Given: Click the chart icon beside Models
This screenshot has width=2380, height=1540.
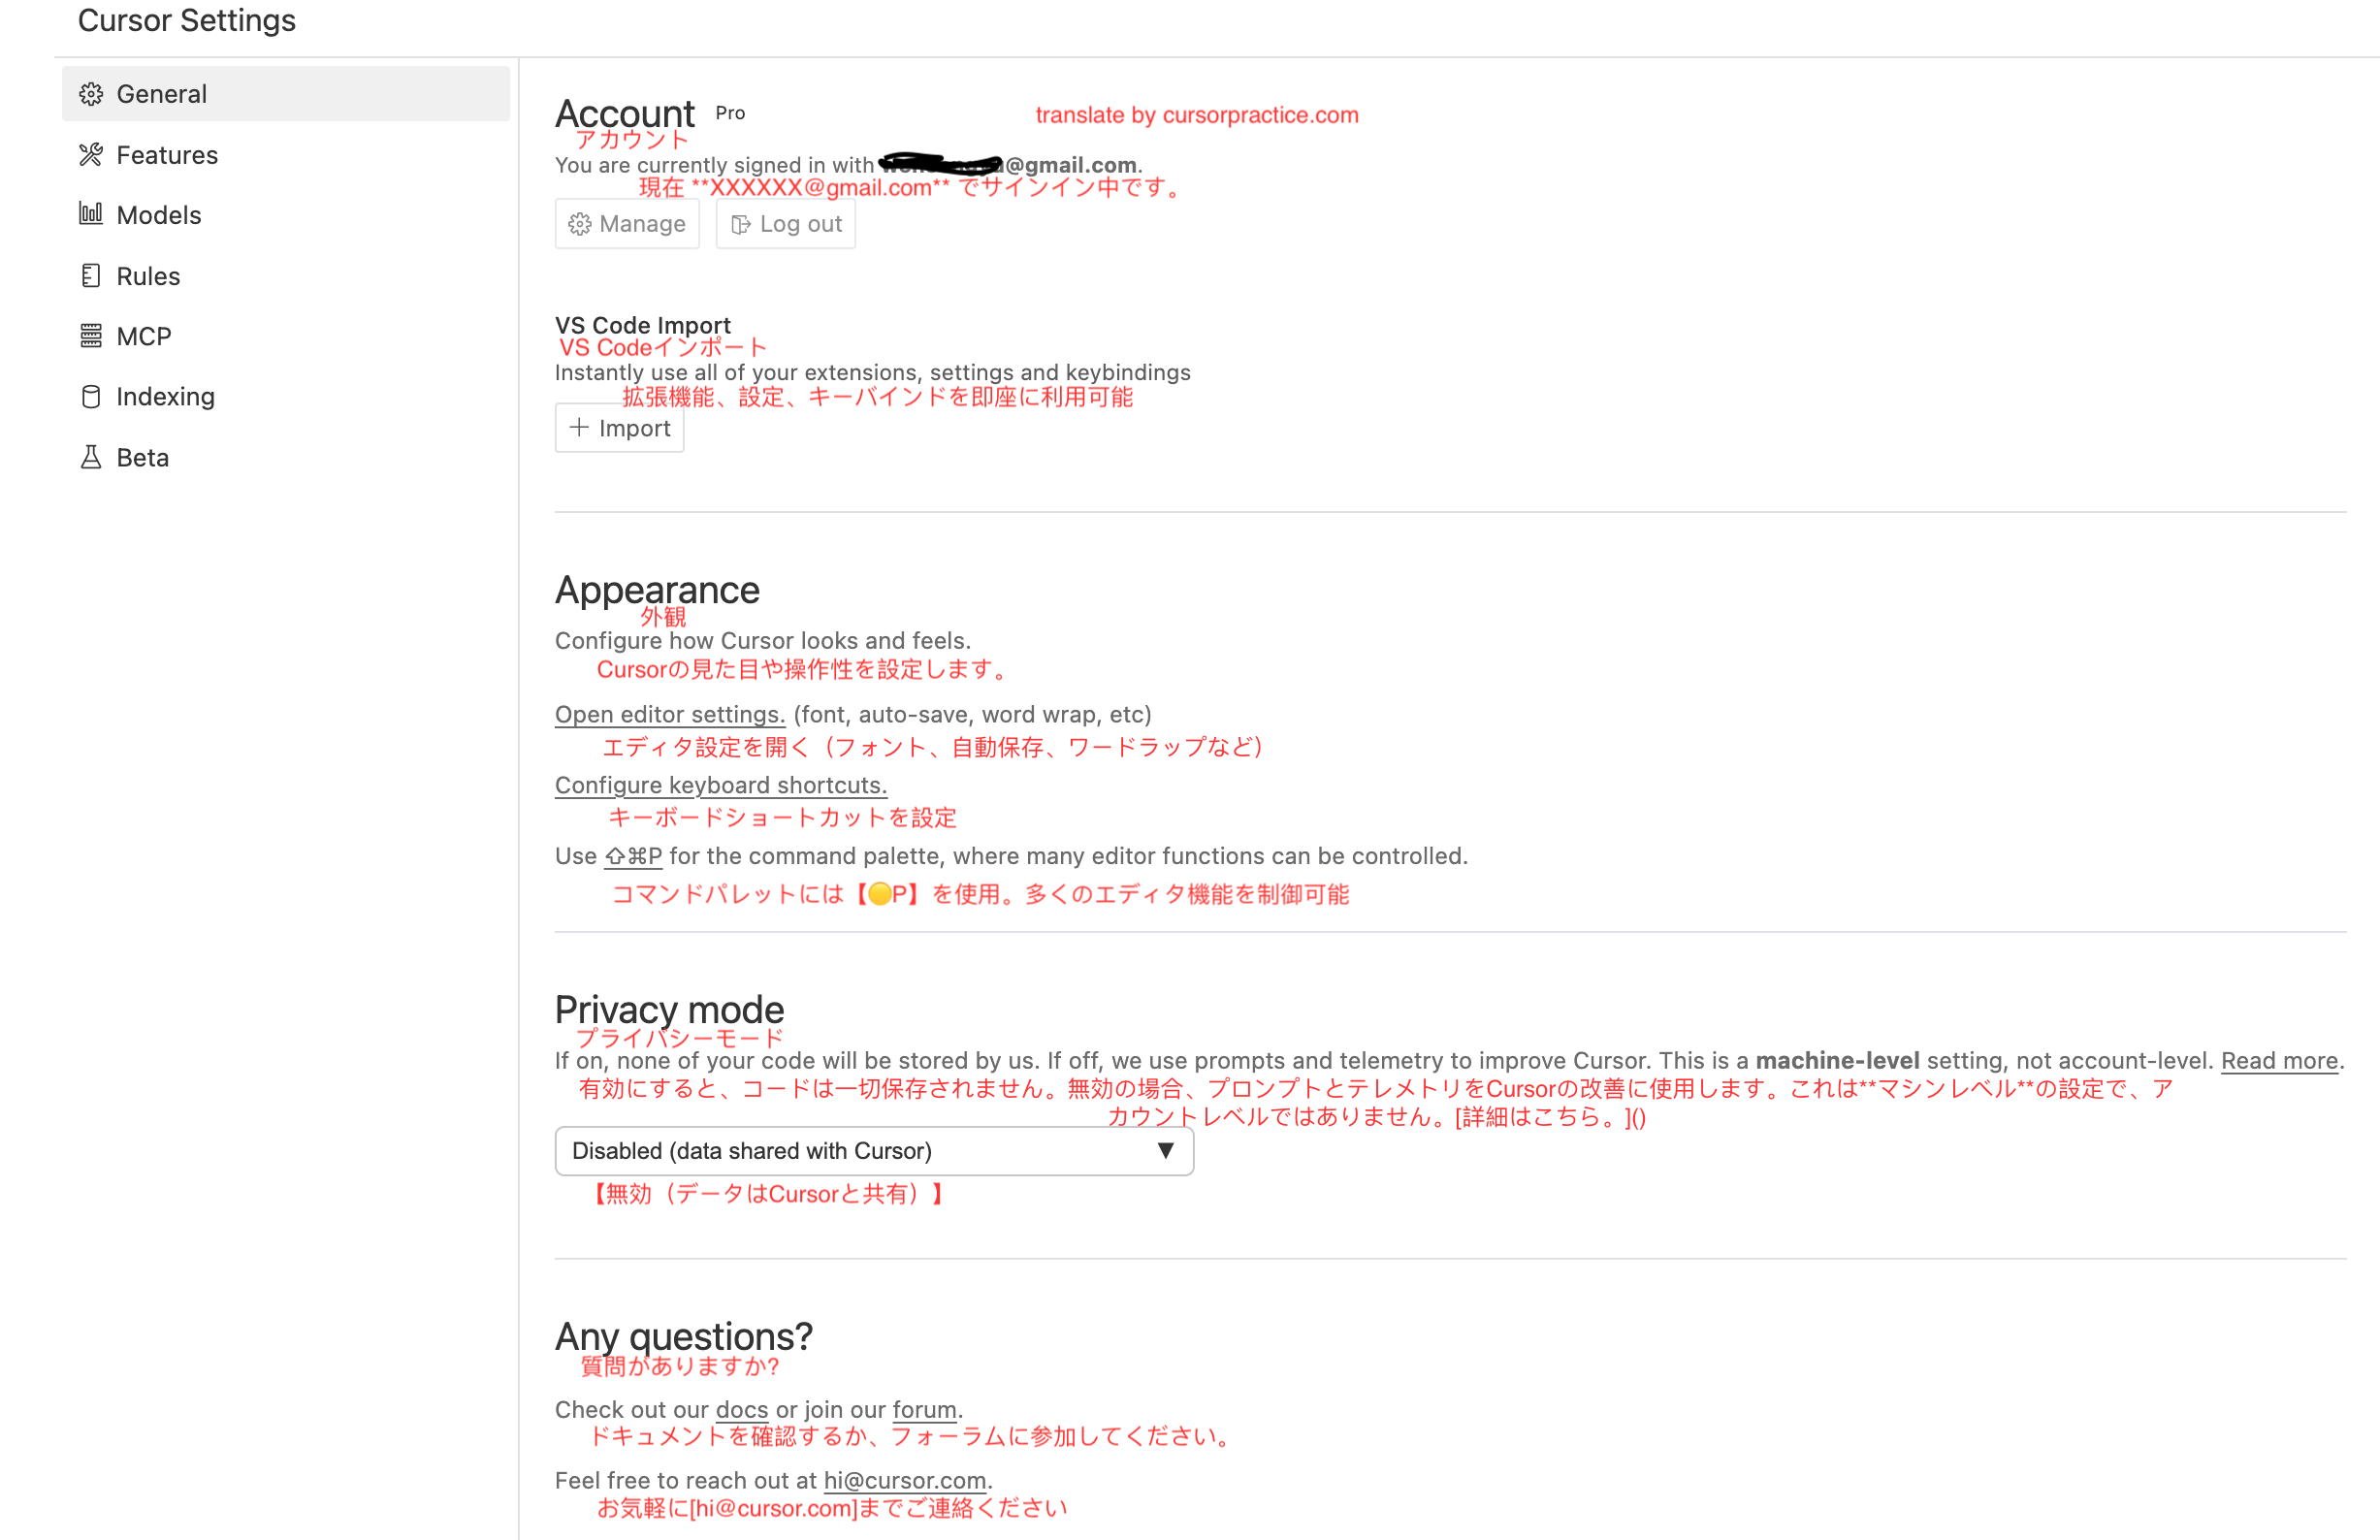Looking at the screenshot, I should pos(91,214).
